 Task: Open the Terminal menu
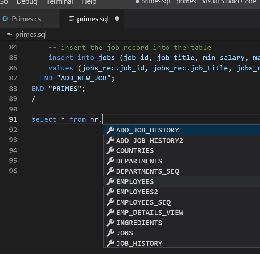point(59,2)
